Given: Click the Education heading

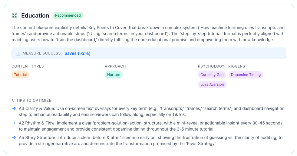Looking at the screenshot, I should pos(35,15).
